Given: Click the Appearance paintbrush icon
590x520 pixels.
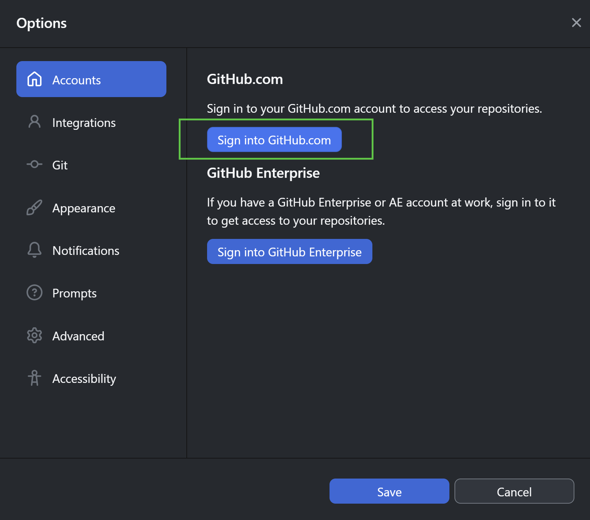Looking at the screenshot, I should pyautogui.click(x=35, y=207).
